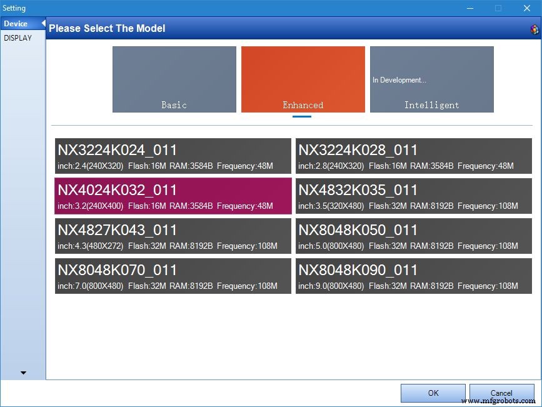Select the NX4827K043_011 model
542x407 pixels.
click(x=173, y=236)
